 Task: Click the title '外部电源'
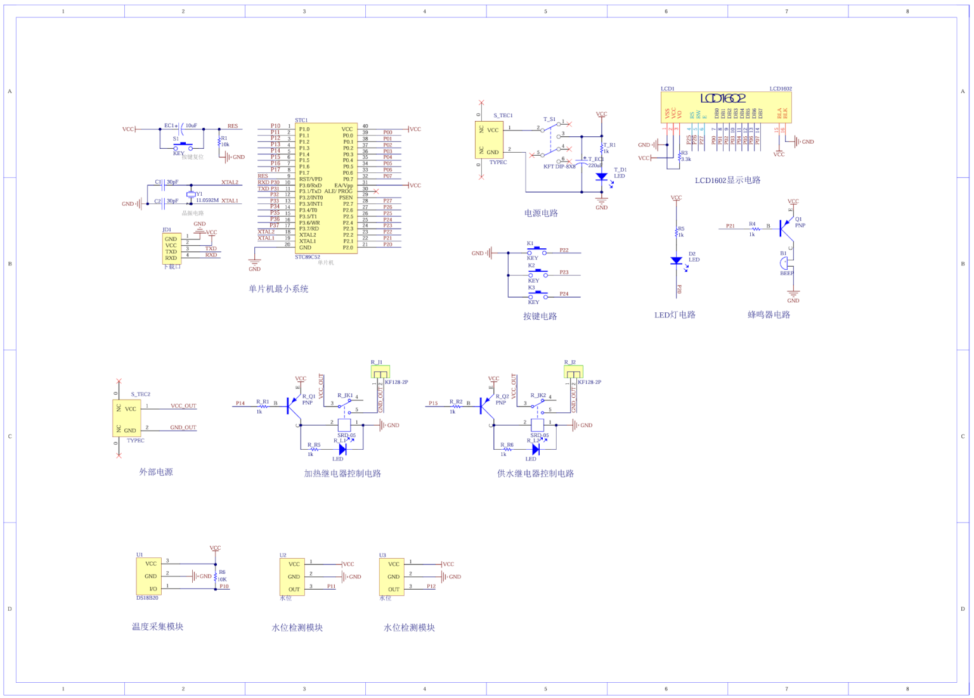156,472
